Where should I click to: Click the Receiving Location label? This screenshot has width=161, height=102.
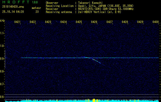click(x=60, y=6)
